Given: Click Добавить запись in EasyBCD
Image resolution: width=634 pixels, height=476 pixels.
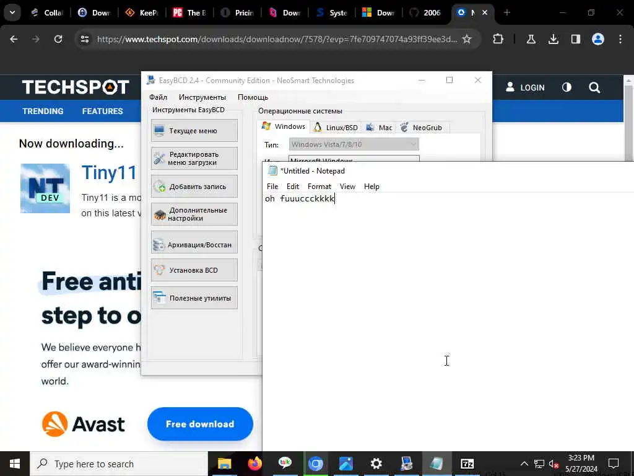Looking at the screenshot, I should [194, 186].
